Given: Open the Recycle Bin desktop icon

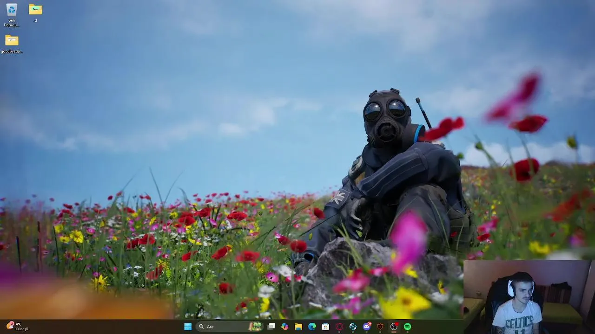Looking at the screenshot, I should coord(12,14).
